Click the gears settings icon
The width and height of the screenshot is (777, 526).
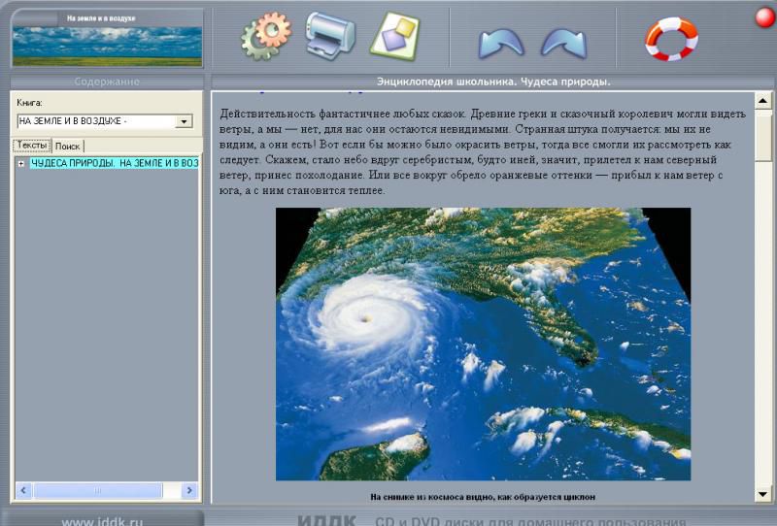(266, 37)
